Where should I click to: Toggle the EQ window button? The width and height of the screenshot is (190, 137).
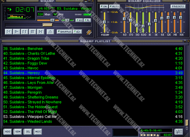tap(79, 20)
